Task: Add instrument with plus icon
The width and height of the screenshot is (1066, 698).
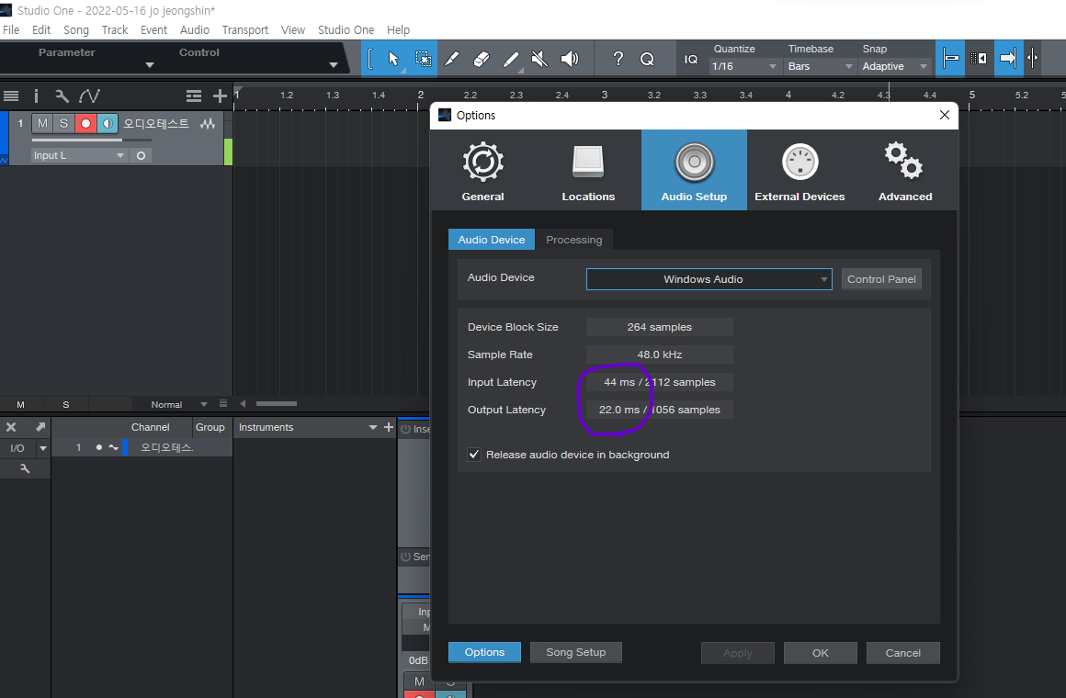Action: point(389,427)
